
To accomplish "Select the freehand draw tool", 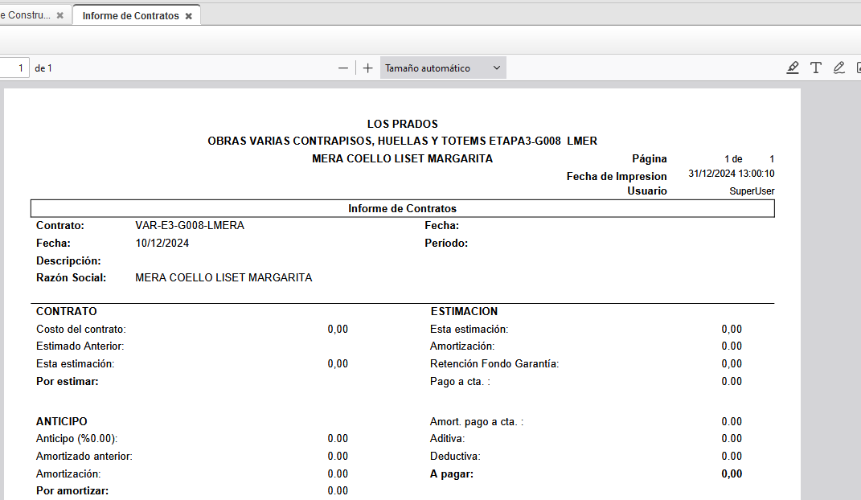I will pos(839,68).
